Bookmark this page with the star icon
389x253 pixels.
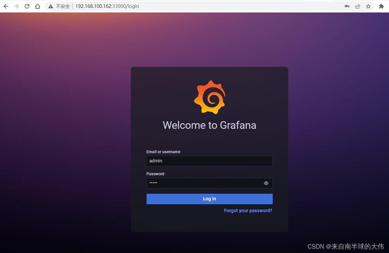click(x=368, y=6)
